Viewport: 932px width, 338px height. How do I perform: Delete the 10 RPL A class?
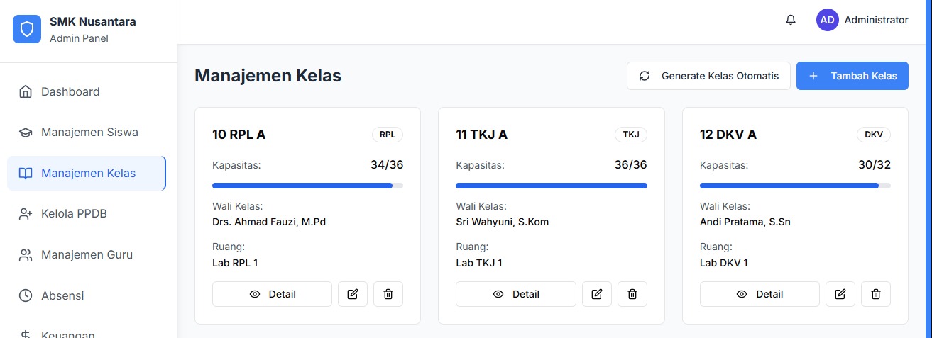click(388, 294)
